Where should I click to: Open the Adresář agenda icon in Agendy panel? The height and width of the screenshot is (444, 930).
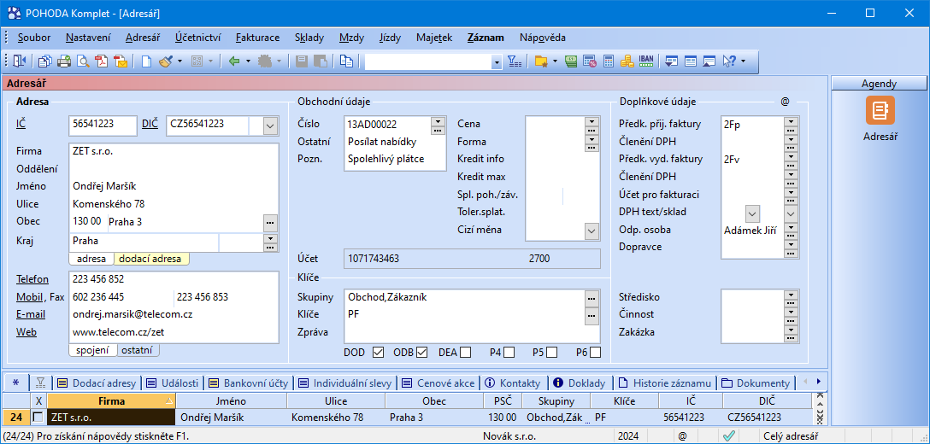pyautogui.click(x=880, y=110)
